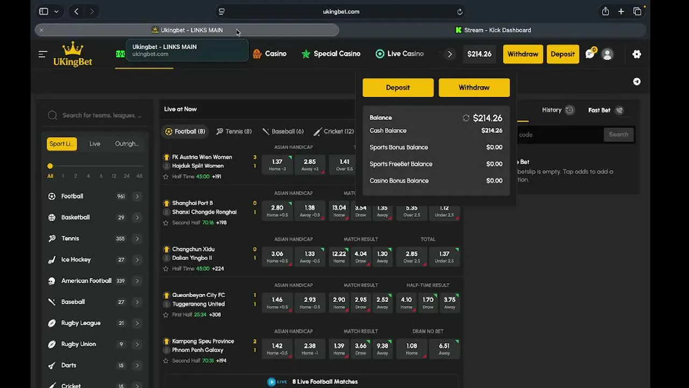
Task: Open the hamburger menu beside UKingBet logo
Action: click(43, 54)
